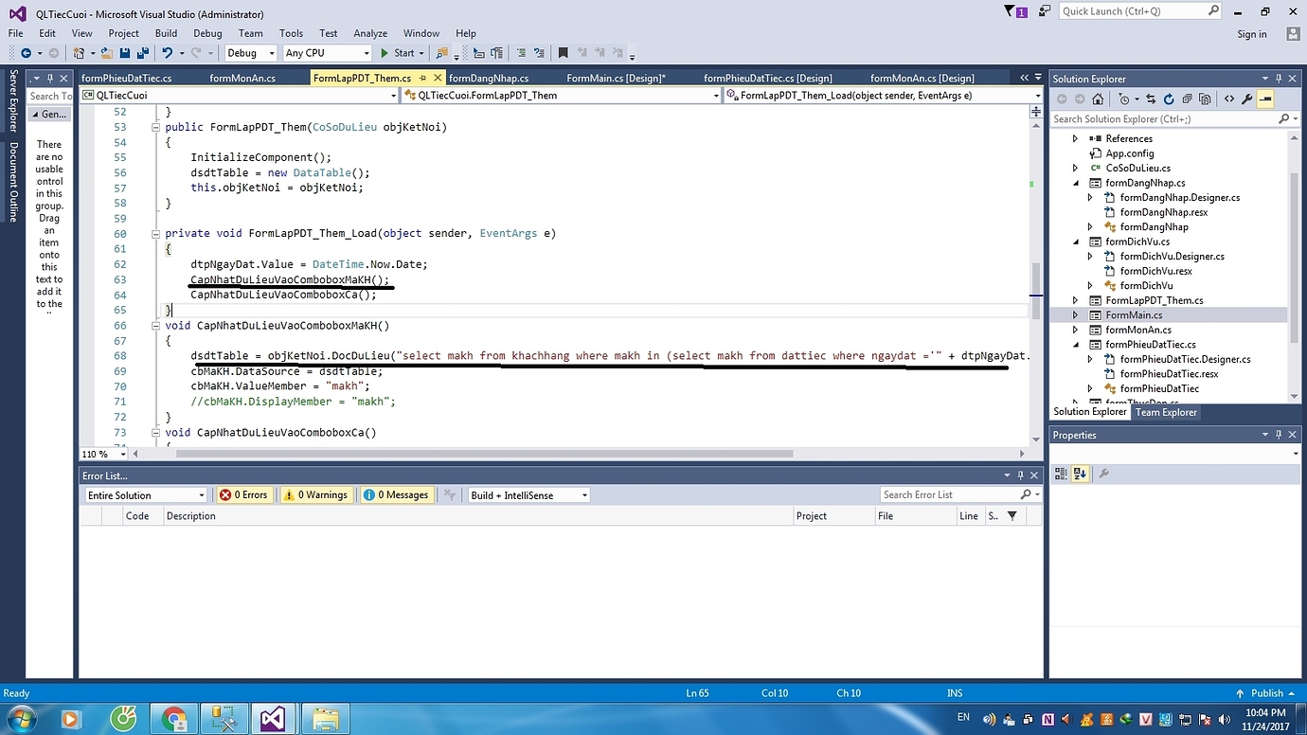Open Properties via the wrench icon
Screen dimensions: 1307x735
(x=1246, y=99)
